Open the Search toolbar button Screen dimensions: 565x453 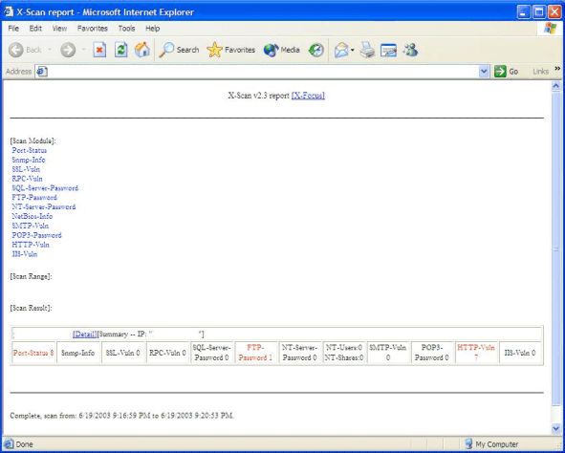coord(179,50)
